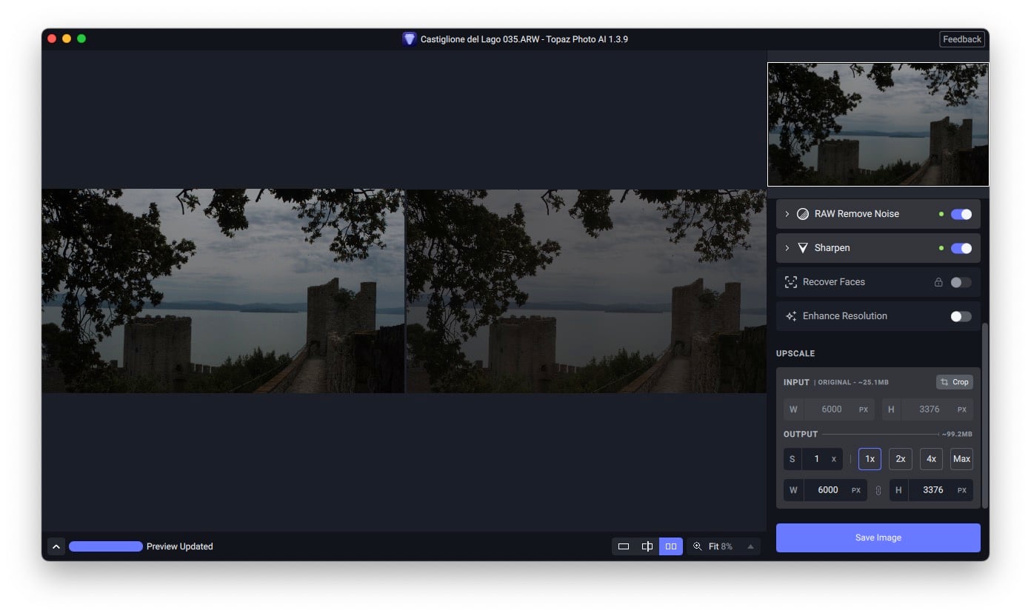Select the single image view icon
The image size is (1031, 616).
(x=624, y=546)
